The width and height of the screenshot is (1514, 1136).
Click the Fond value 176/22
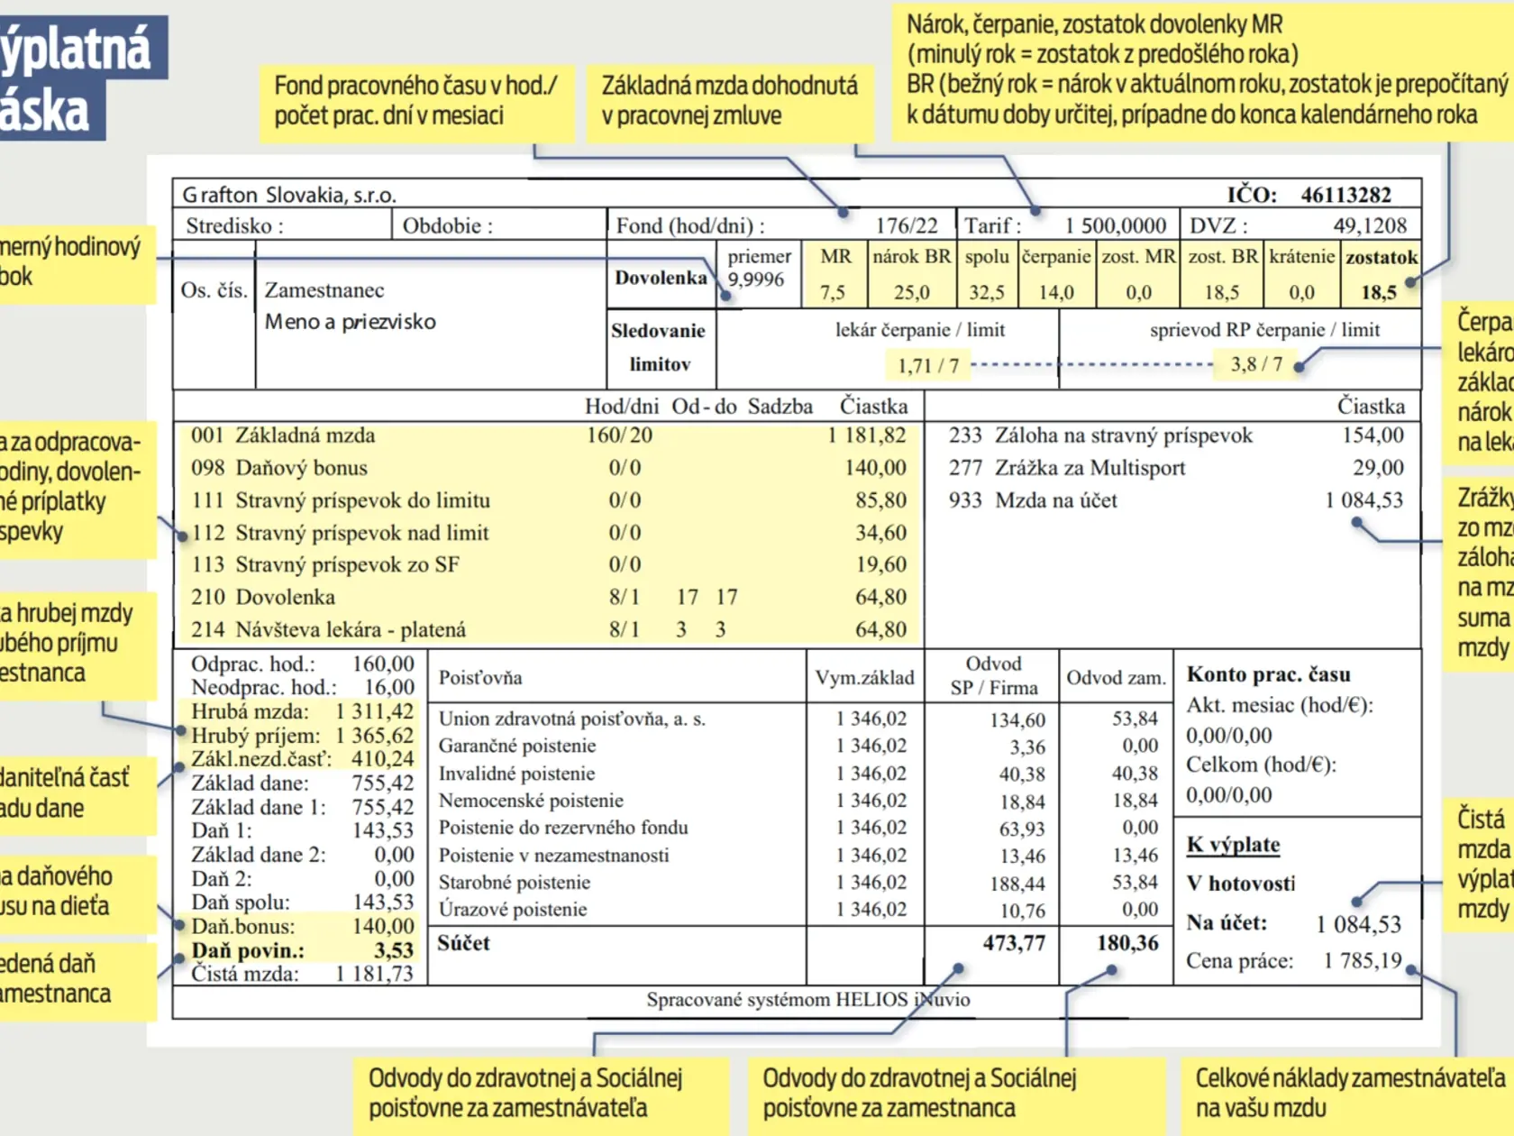(907, 225)
